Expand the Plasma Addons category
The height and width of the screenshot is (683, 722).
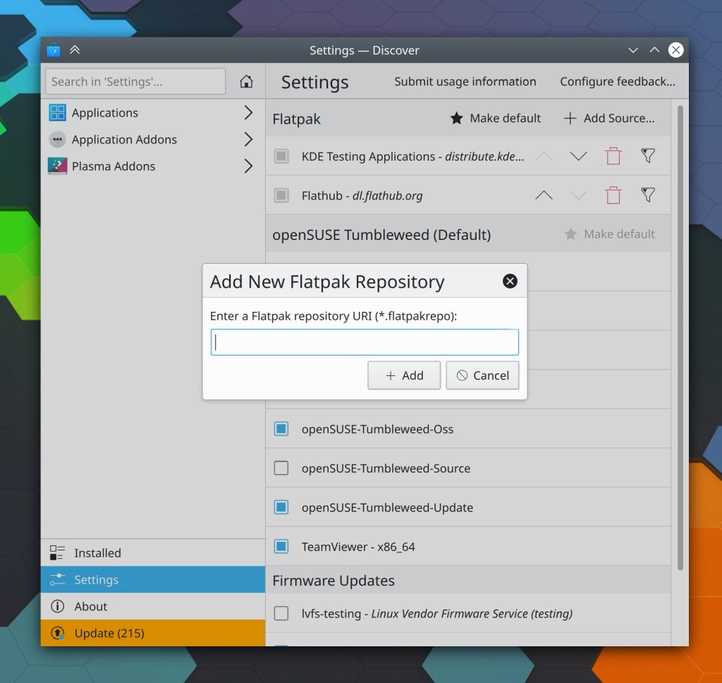tap(247, 167)
